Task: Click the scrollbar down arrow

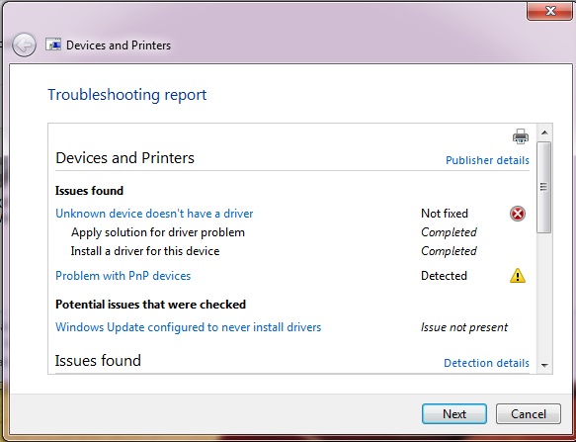Action: tap(544, 365)
